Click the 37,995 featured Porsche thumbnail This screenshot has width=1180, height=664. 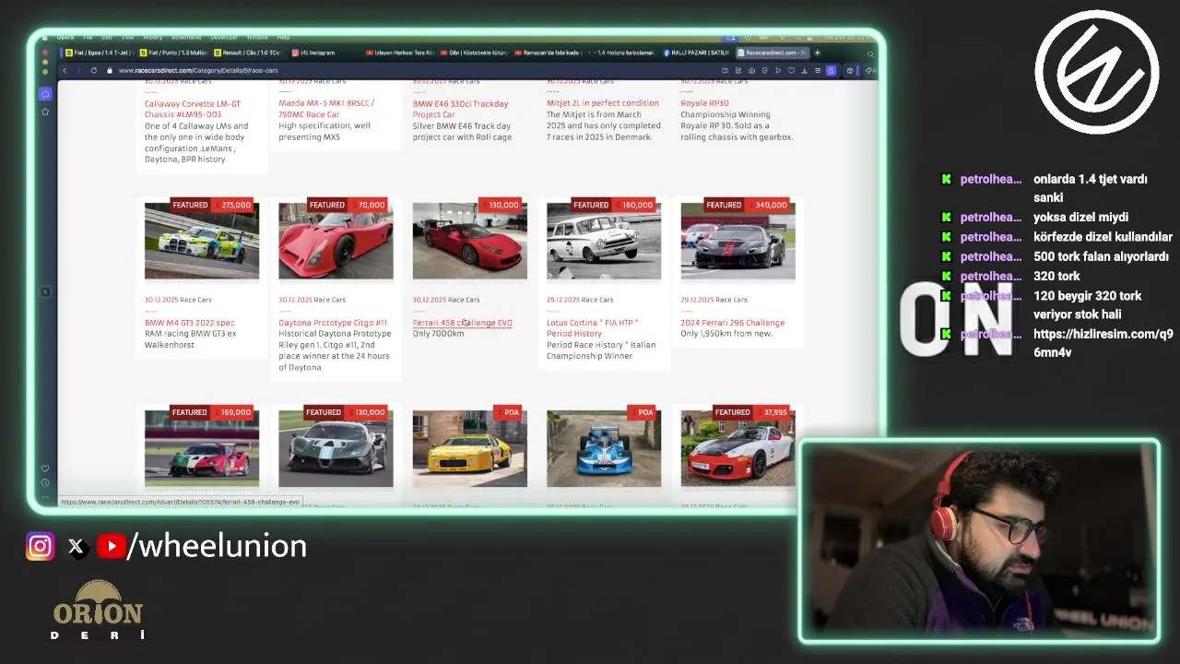(737, 448)
